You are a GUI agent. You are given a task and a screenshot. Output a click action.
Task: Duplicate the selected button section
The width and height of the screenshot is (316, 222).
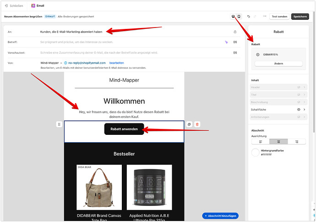(x=189, y=124)
